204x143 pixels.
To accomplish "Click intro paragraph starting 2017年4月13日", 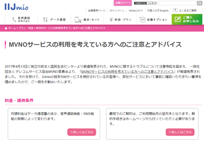I will click(x=103, y=74).
